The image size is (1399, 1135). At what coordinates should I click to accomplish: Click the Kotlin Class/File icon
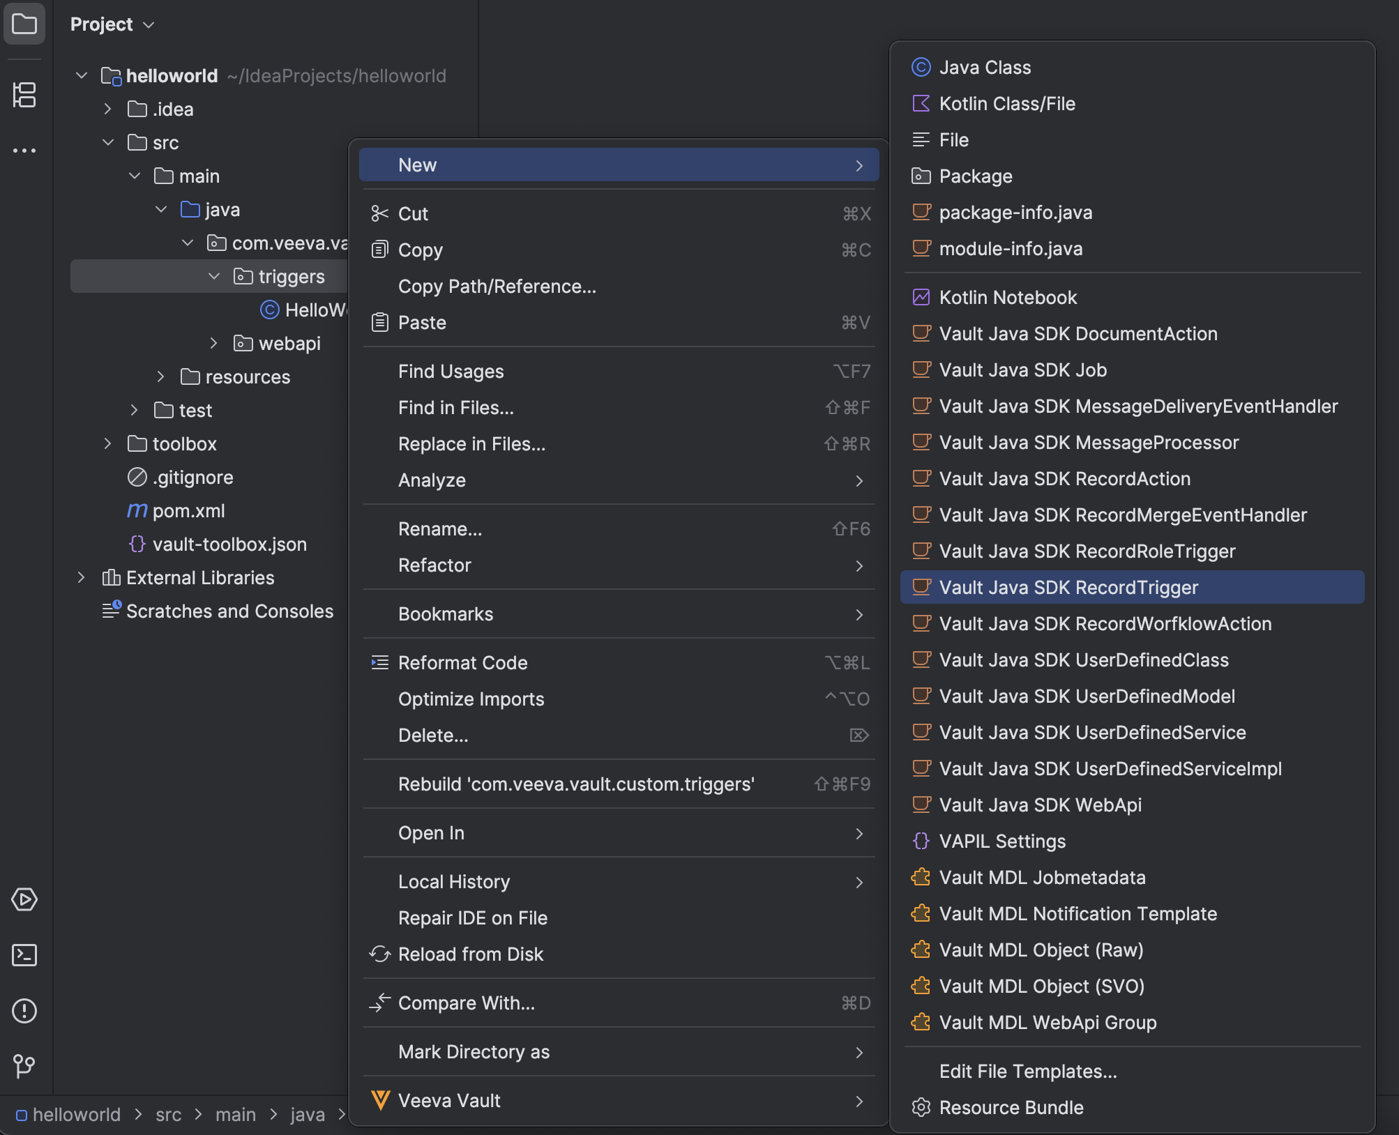coord(921,103)
